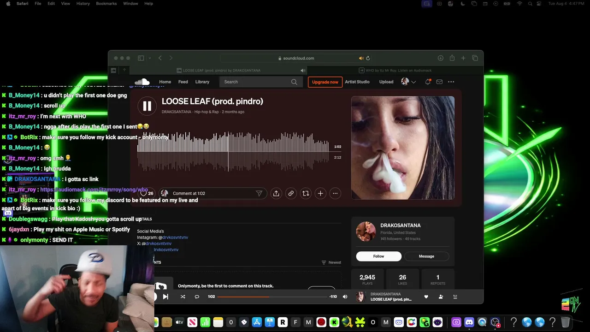Open the notifications bell

coord(428,82)
